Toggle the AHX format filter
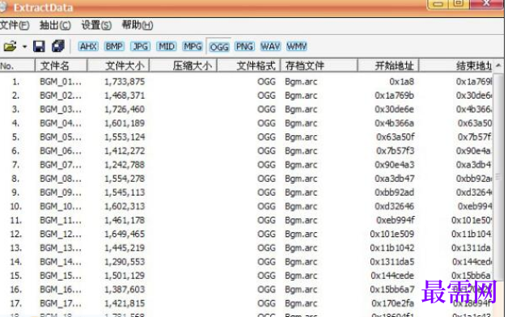The image size is (512, 317). (88, 46)
